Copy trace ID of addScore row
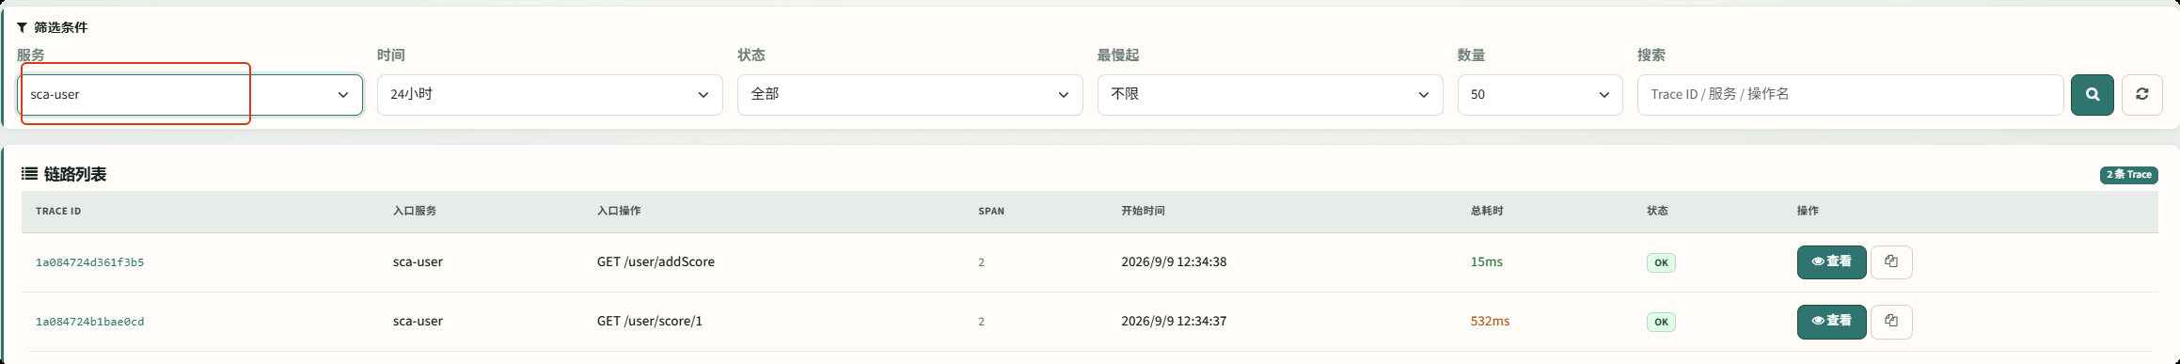 [1891, 262]
